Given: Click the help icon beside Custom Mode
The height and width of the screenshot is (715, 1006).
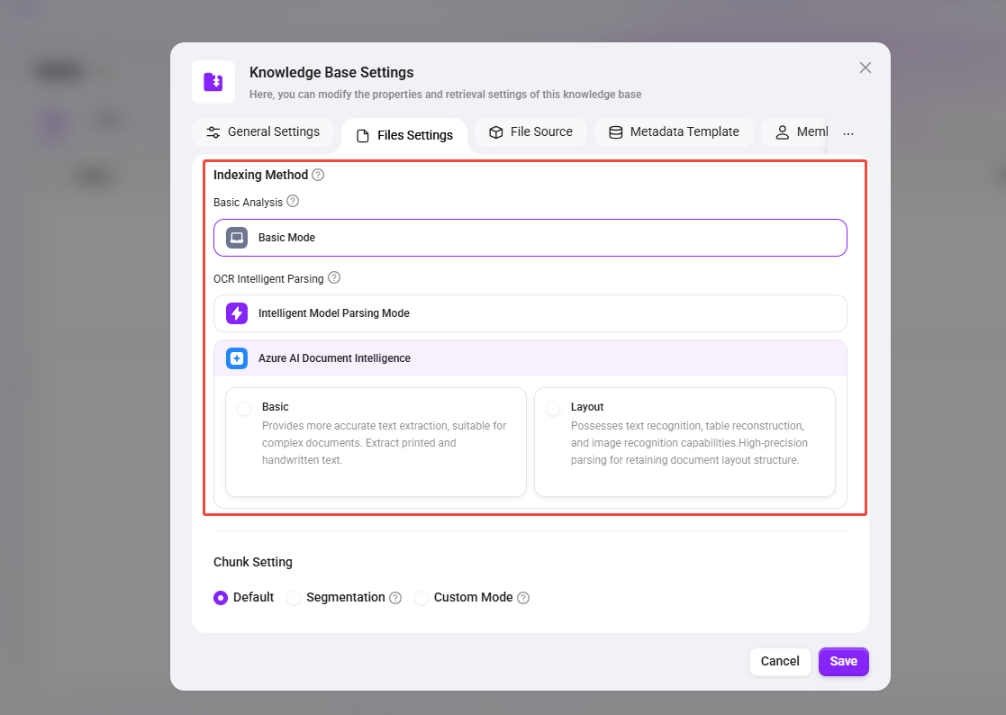Looking at the screenshot, I should pyautogui.click(x=523, y=598).
